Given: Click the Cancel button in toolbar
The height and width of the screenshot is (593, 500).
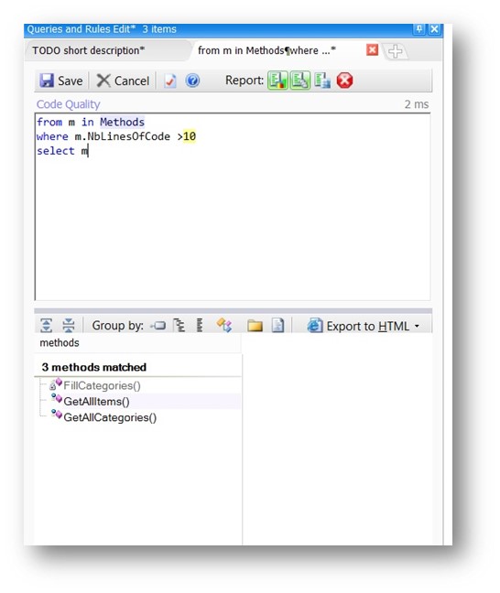Looking at the screenshot, I should click(x=123, y=81).
